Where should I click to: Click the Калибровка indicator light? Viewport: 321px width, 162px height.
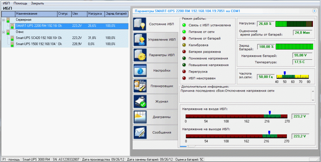click(184, 45)
